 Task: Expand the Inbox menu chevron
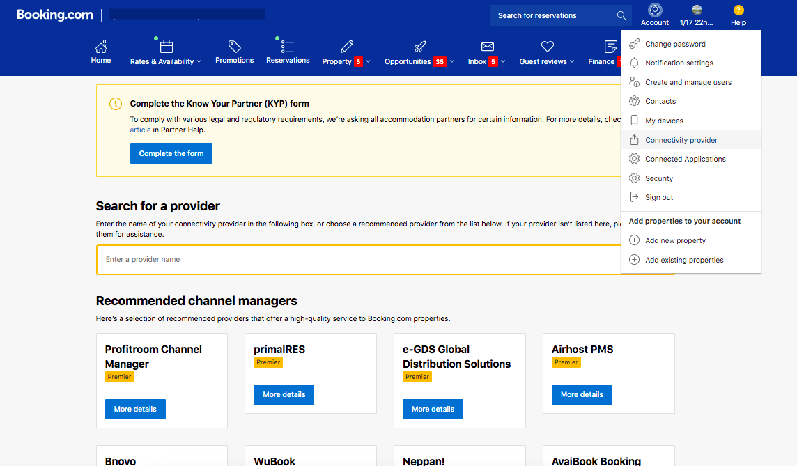point(503,61)
